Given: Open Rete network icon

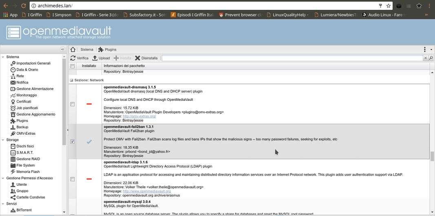Looking at the screenshot, I should point(13,76).
